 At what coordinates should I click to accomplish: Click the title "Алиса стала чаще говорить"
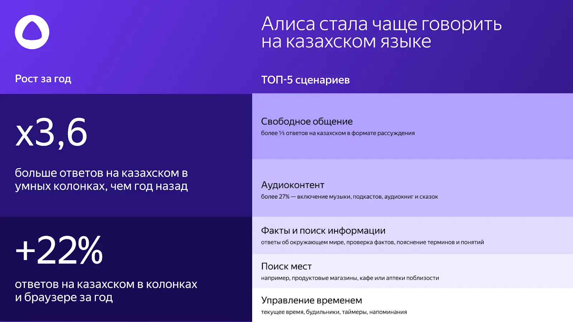381,24
